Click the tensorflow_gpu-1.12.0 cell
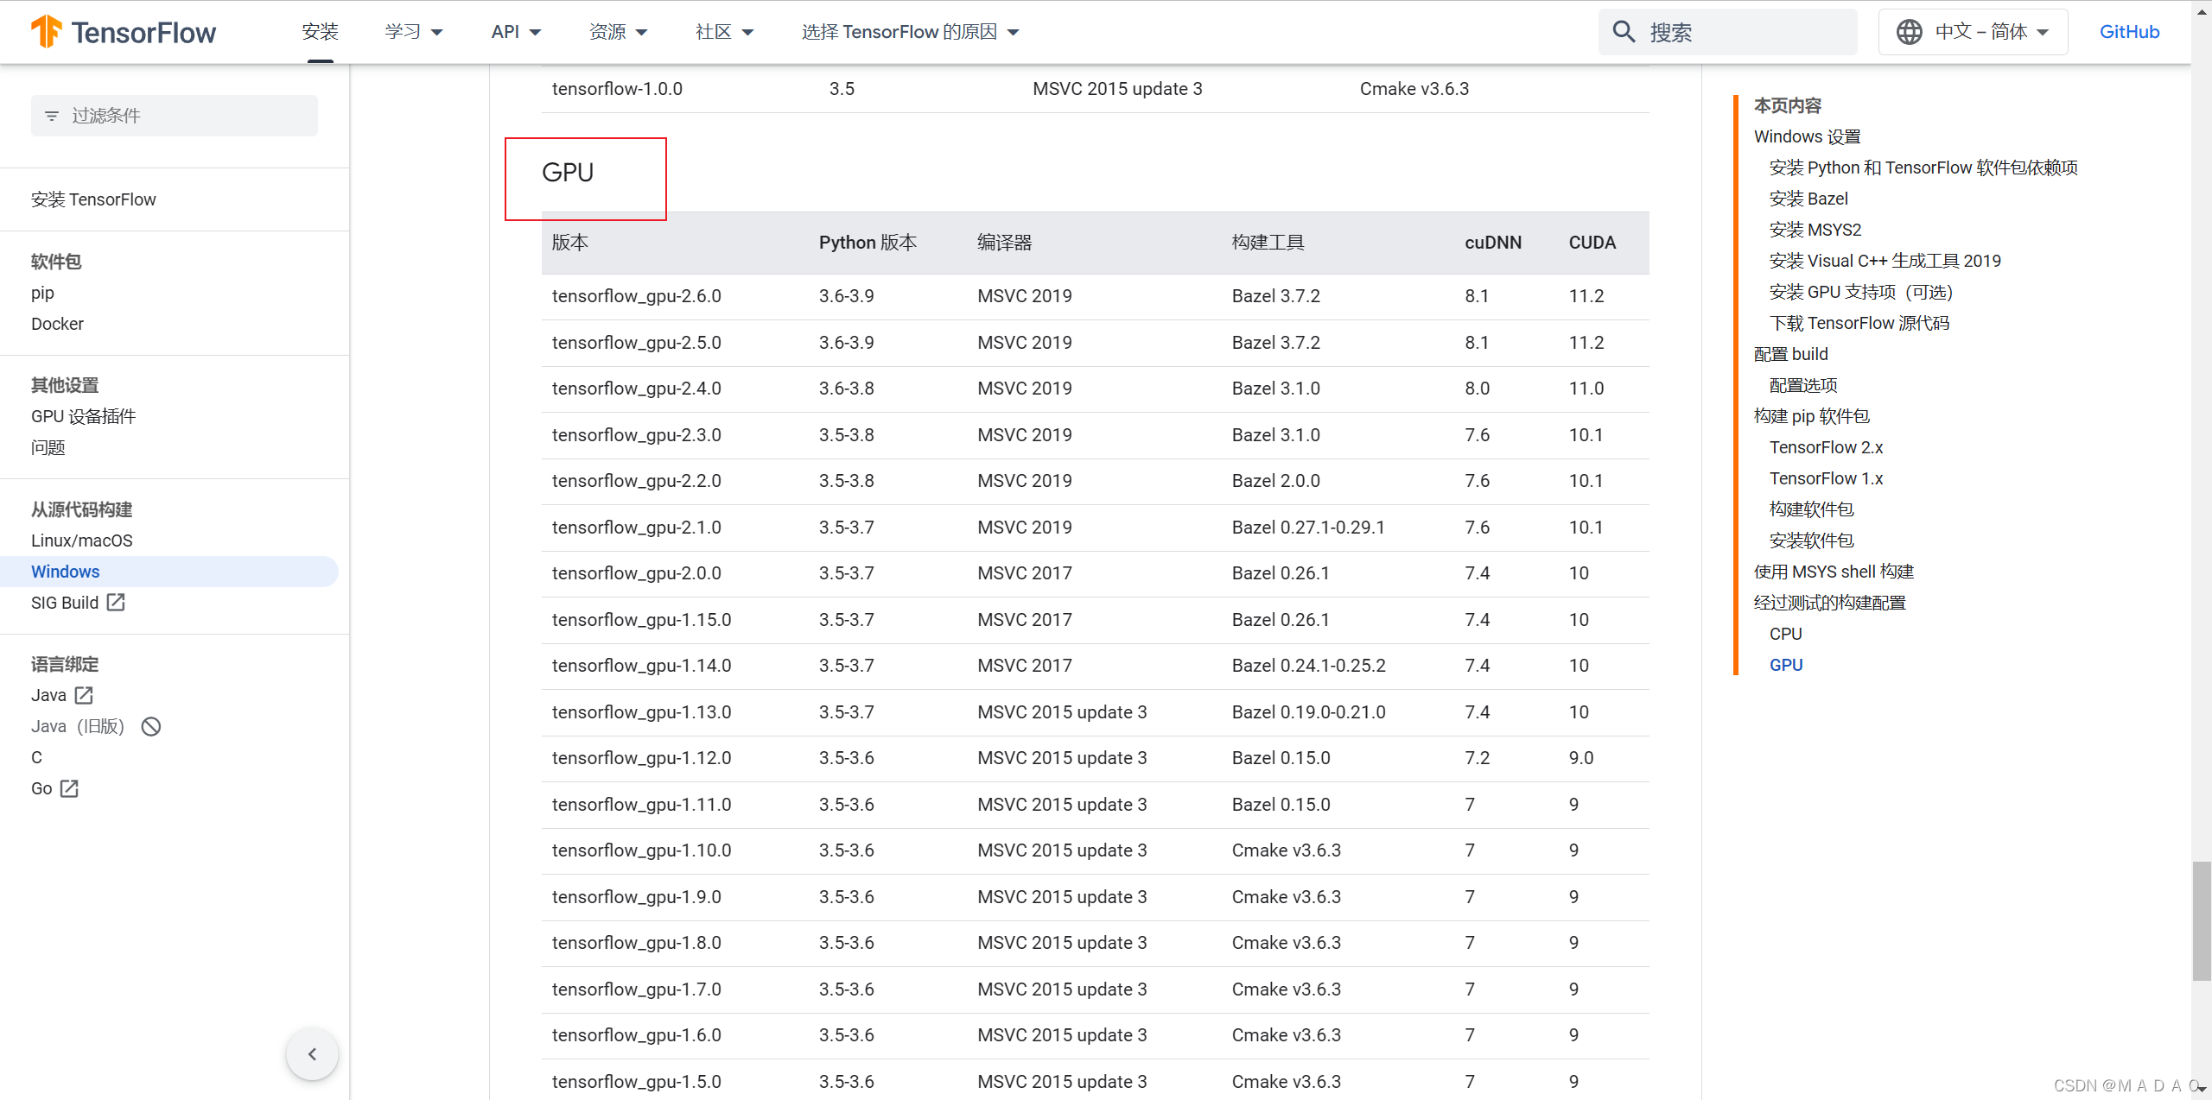The width and height of the screenshot is (2212, 1100). 641,758
